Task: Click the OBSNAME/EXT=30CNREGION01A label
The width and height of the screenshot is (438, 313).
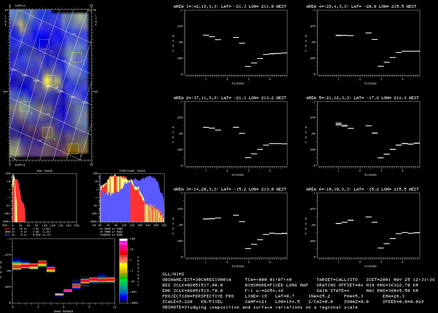Action: tap(197, 279)
